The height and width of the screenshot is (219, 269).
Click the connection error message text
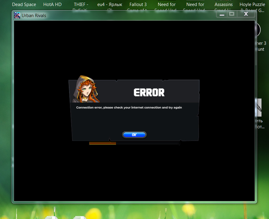click(x=129, y=108)
